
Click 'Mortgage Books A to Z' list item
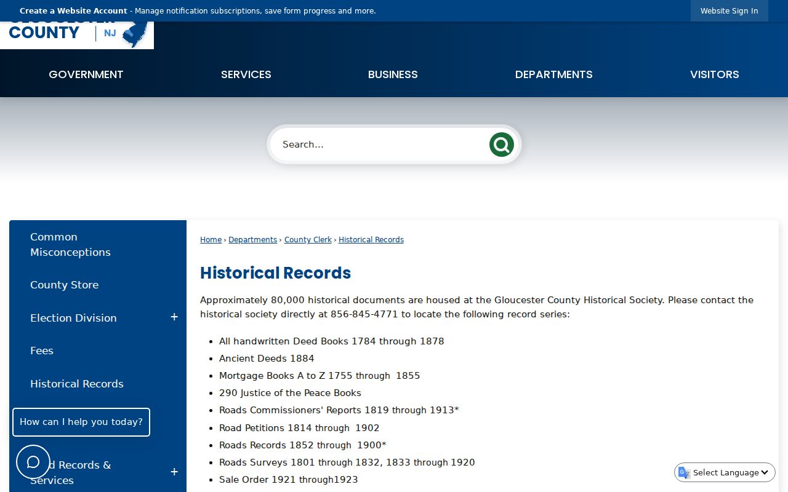pos(320,376)
